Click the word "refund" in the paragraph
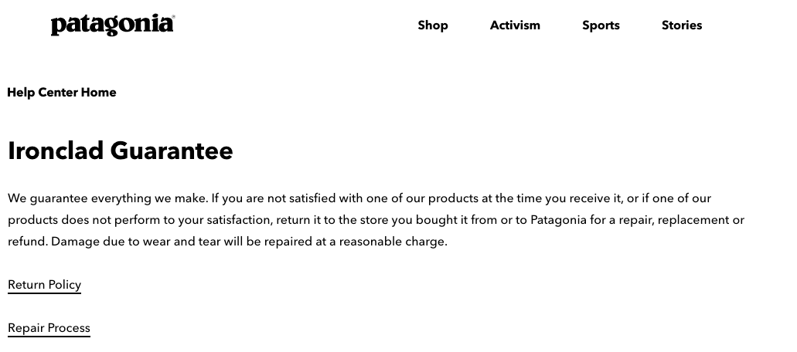Viewport: 797px width, 352px height. click(27, 242)
